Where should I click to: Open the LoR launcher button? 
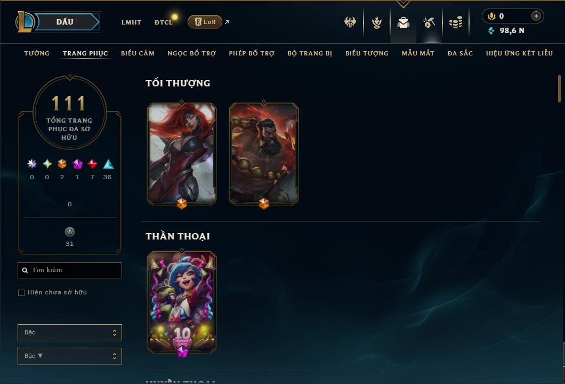coord(205,22)
